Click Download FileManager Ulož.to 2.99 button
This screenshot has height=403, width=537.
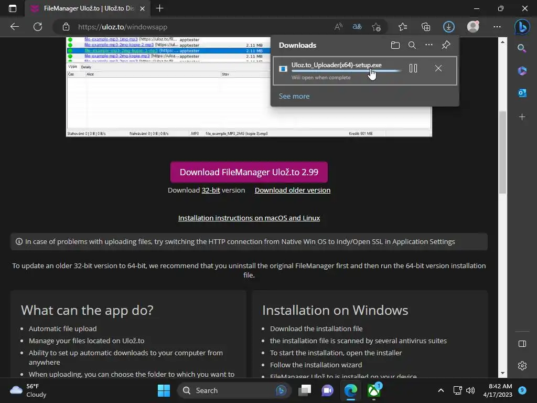point(249,172)
